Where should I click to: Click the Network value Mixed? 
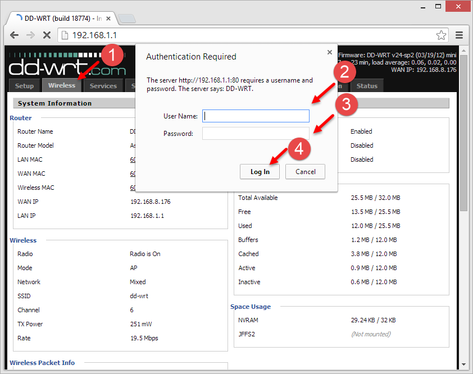[x=138, y=282]
